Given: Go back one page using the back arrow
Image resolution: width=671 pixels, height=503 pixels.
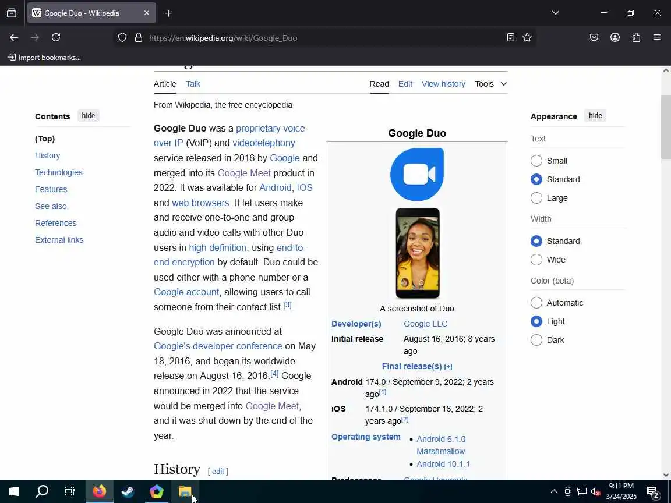Looking at the screenshot, I should point(14,38).
